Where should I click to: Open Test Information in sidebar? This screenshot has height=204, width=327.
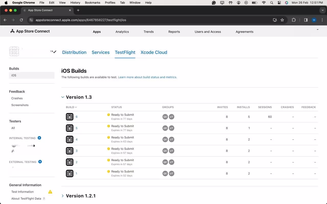(22, 192)
